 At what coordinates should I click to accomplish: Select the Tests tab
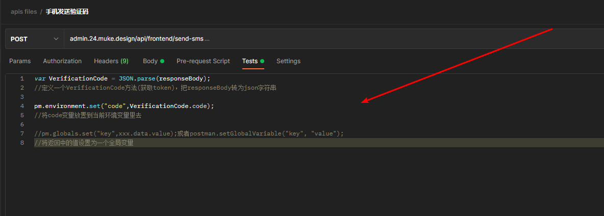point(253,61)
